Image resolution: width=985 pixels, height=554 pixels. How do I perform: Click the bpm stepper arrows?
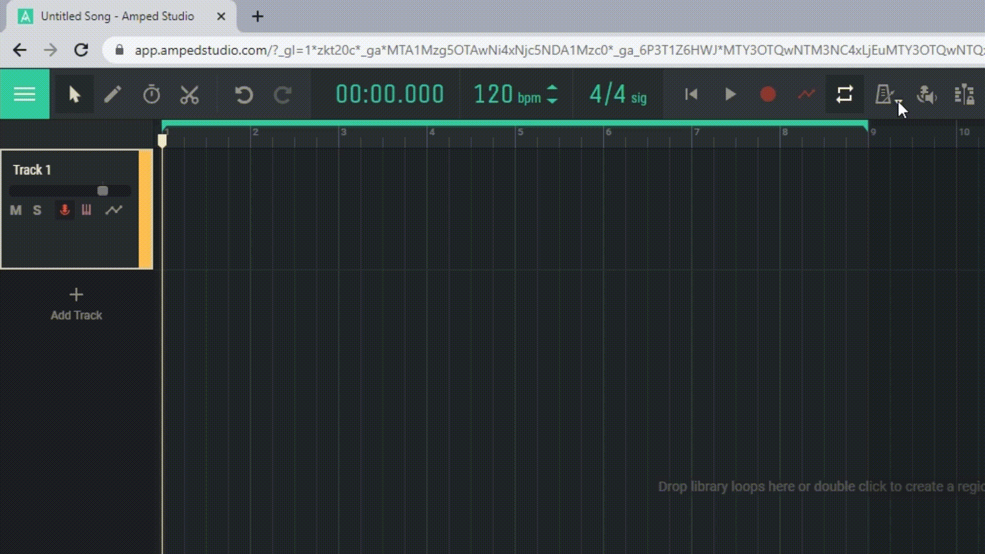(552, 94)
